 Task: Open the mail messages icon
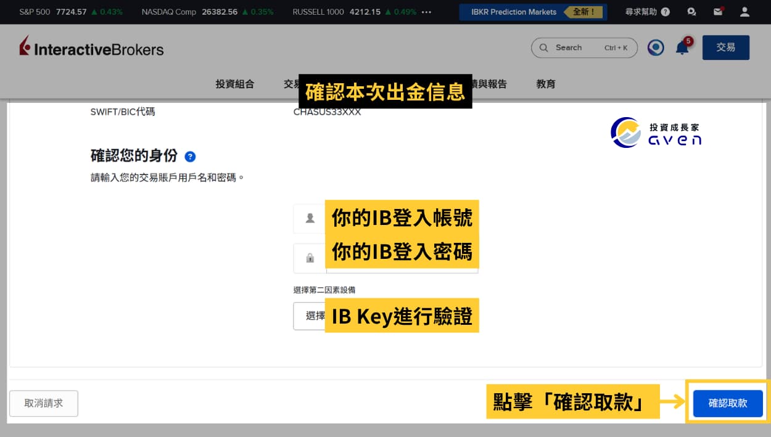click(x=718, y=12)
